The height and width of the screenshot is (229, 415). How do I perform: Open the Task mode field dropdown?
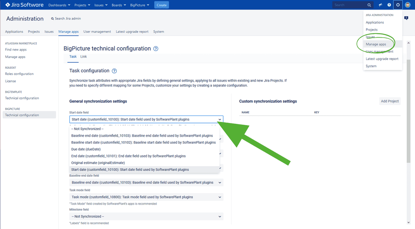pos(146,197)
